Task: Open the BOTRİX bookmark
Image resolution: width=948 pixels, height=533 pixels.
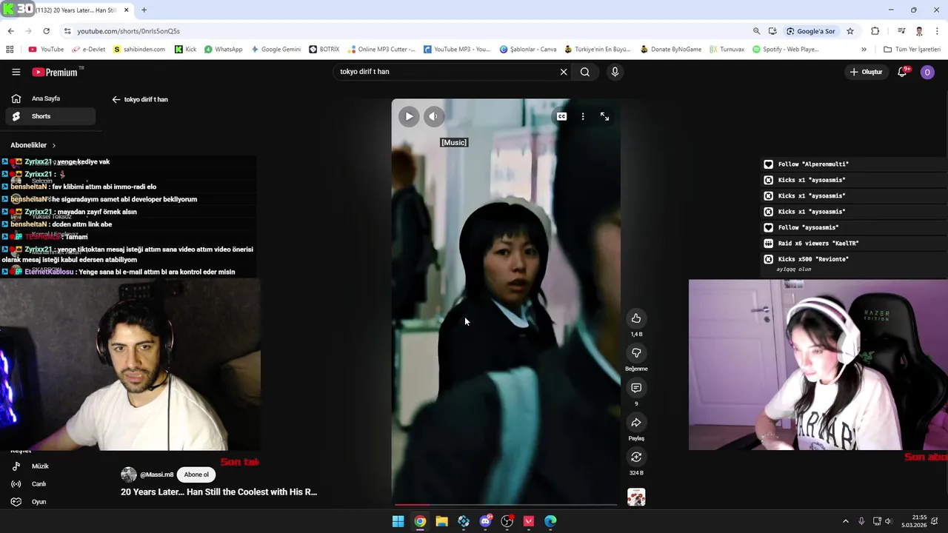Action: tap(324, 50)
